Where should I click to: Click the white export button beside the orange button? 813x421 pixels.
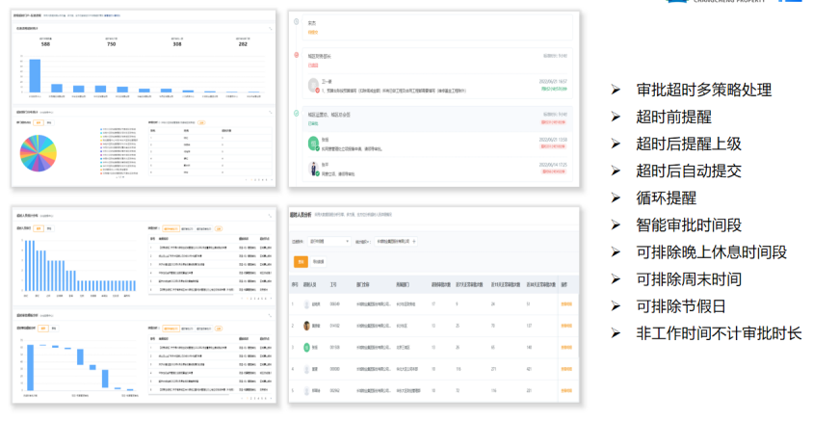click(x=318, y=262)
